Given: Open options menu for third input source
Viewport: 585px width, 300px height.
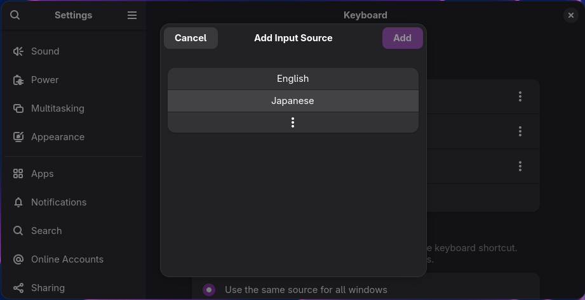Looking at the screenshot, I should [x=520, y=166].
